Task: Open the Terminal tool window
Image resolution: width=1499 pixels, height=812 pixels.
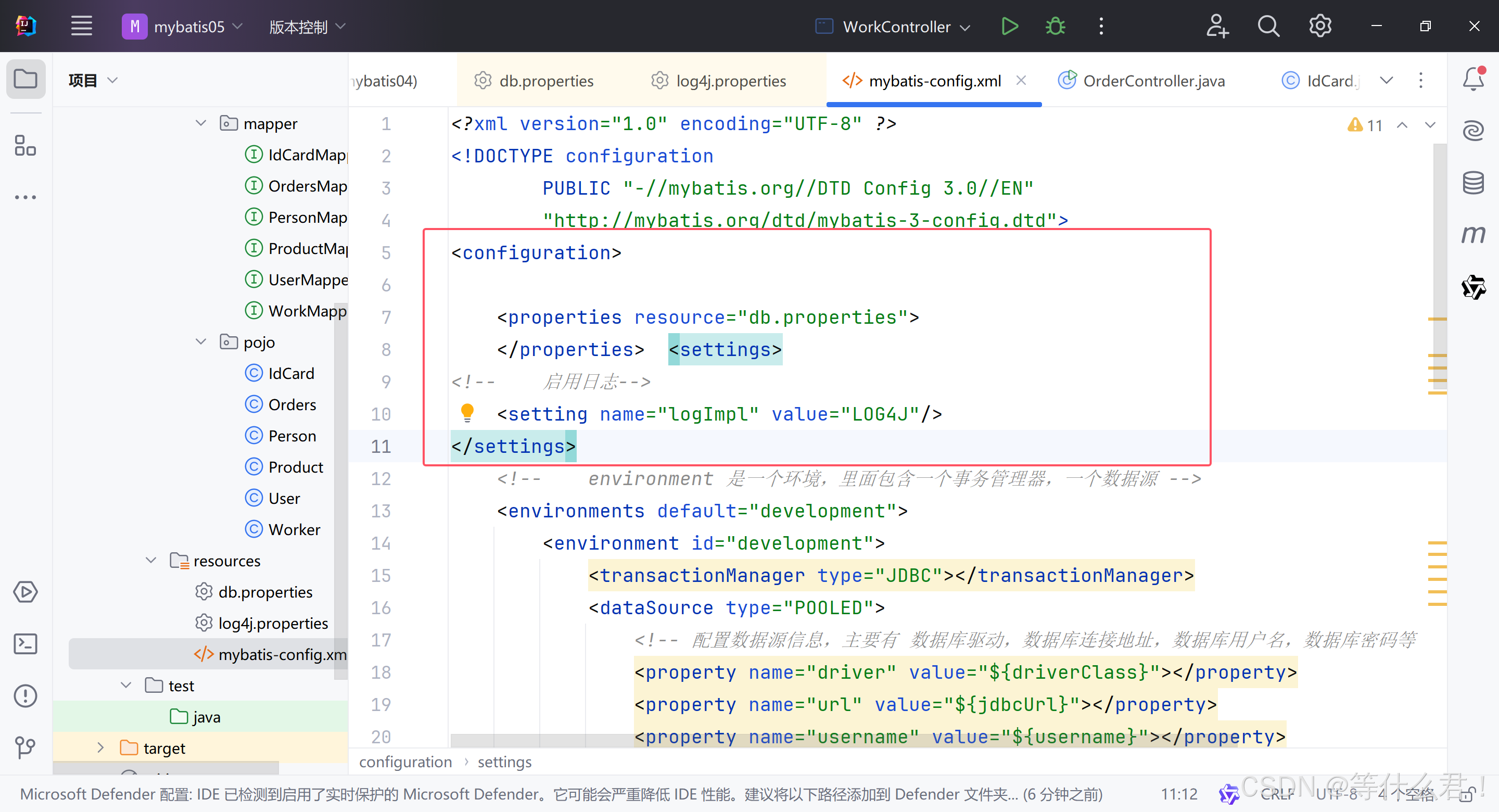Action: pos(26,644)
